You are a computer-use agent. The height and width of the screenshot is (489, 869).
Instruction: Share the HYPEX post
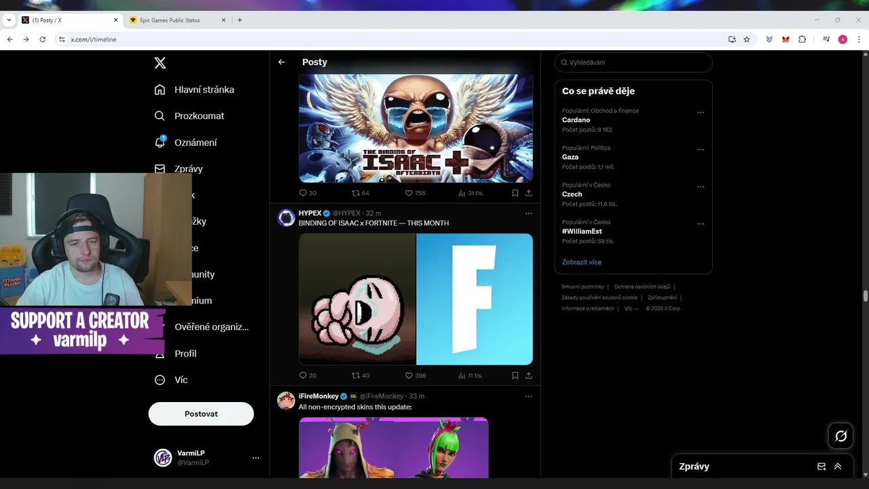(529, 376)
